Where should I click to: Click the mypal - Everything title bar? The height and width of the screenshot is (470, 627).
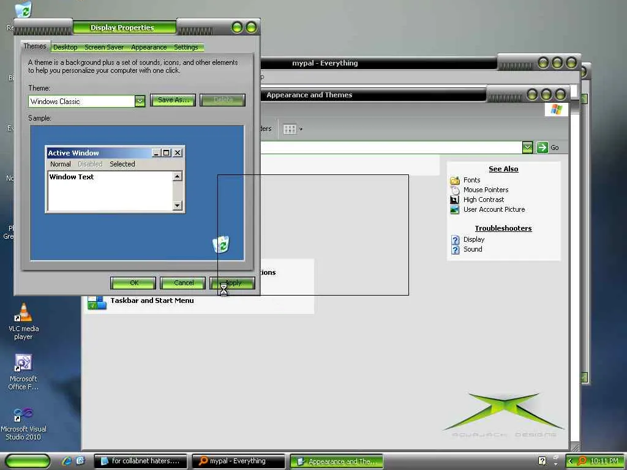tap(378, 63)
